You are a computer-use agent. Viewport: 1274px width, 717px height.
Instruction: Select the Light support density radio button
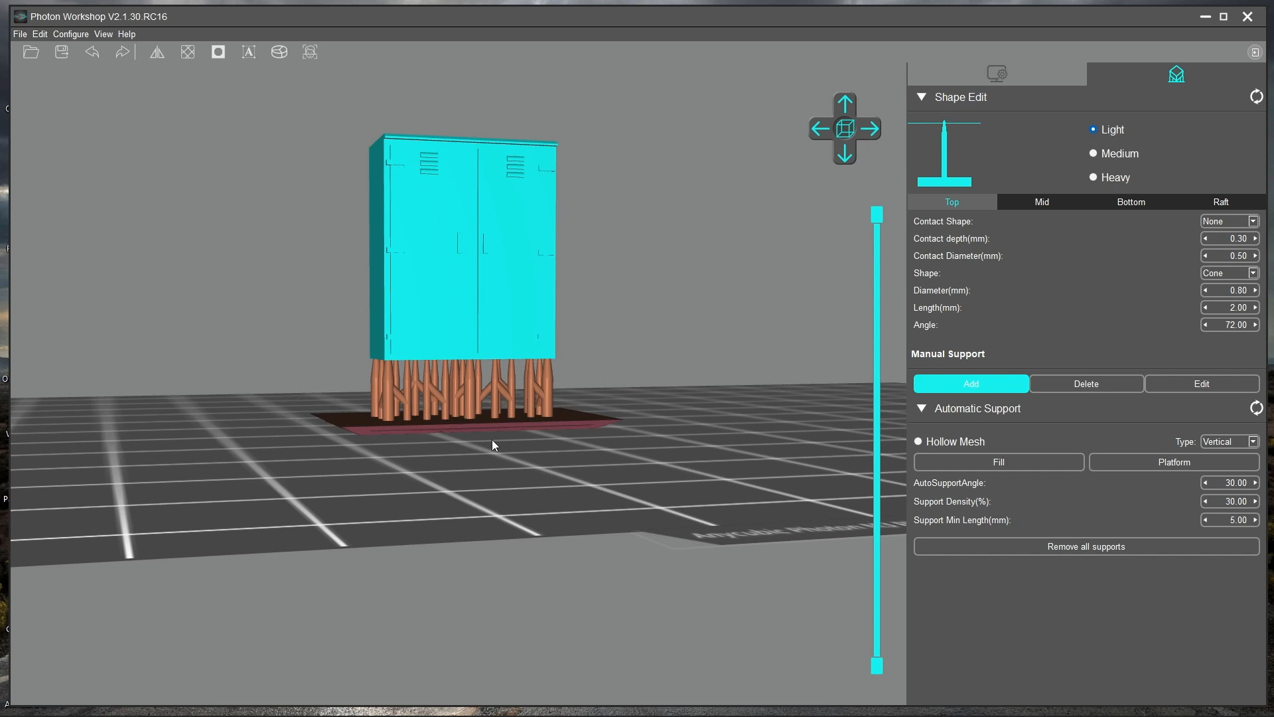point(1093,129)
